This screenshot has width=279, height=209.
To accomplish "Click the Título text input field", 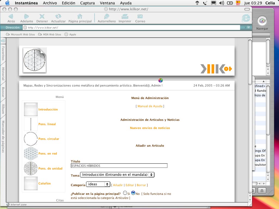I will (119, 166).
